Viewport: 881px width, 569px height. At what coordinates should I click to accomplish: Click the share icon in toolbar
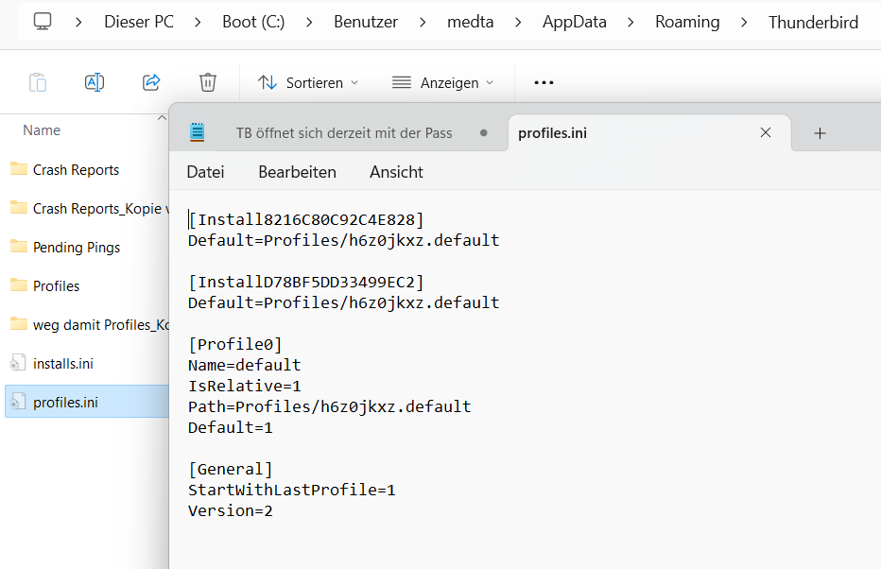(151, 82)
